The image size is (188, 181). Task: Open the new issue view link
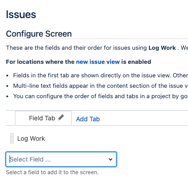pyautogui.click(x=98, y=62)
